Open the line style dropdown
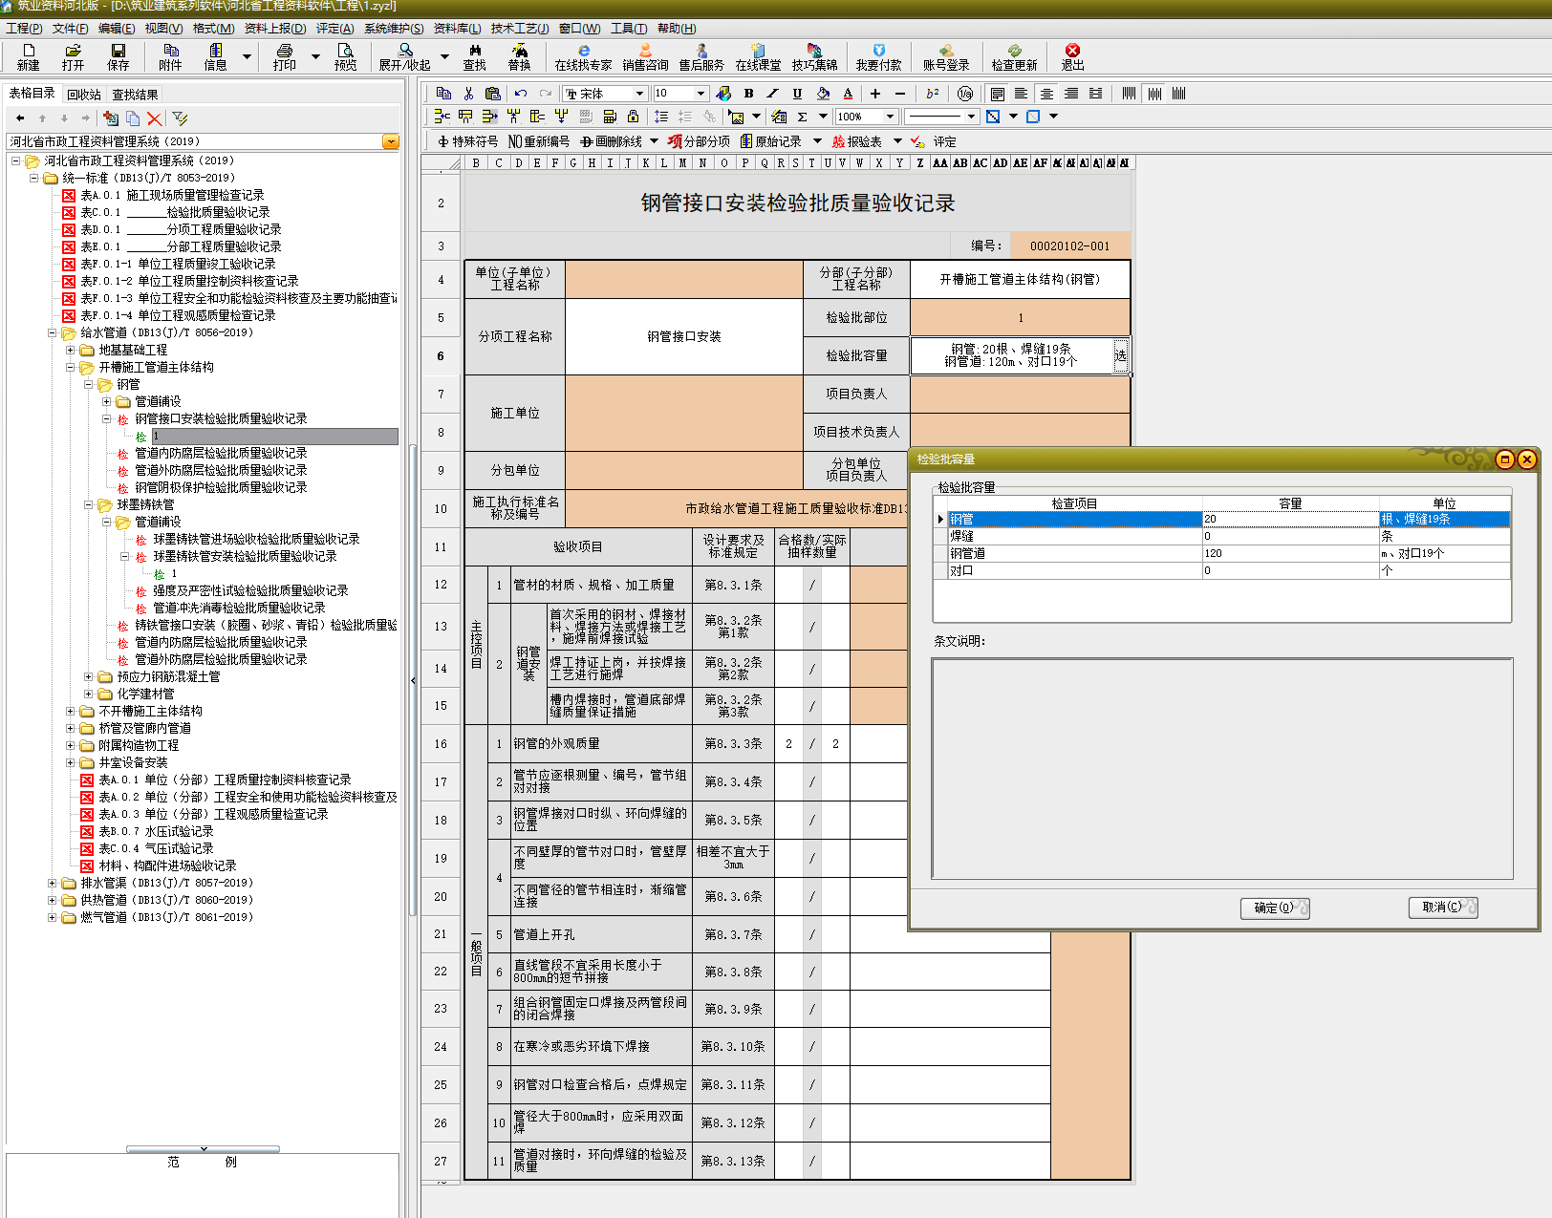The width and height of the screenshot is (1552, 1218). tap(971, 116)
